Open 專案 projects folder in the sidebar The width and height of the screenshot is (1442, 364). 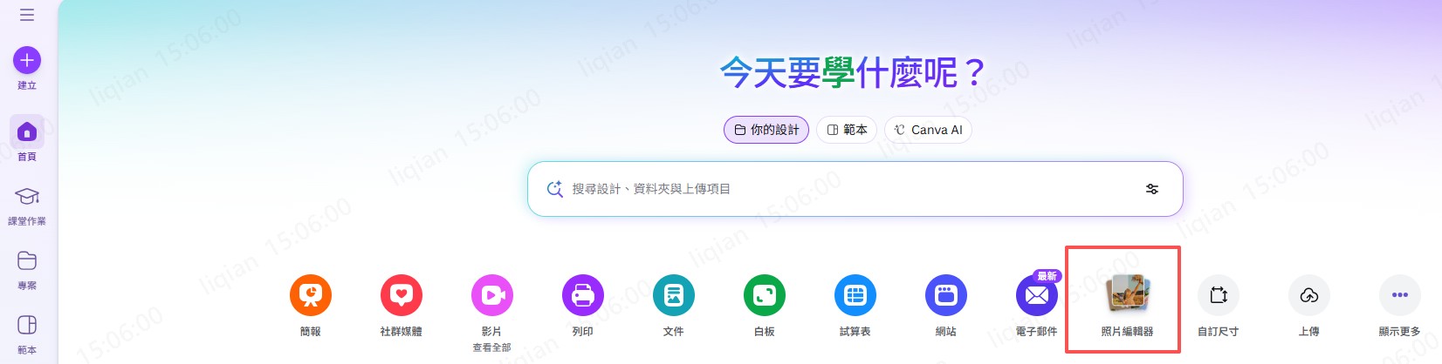(27, 269)
